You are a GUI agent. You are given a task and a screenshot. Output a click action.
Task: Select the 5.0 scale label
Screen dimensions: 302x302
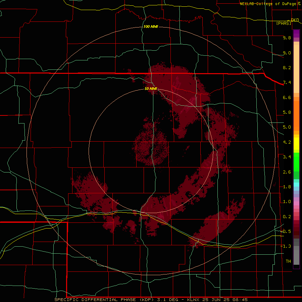[287, 127]
